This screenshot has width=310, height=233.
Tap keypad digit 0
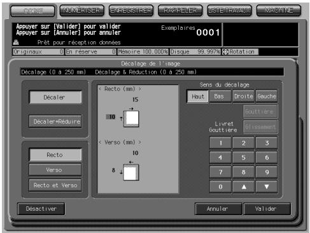pyautogui.click(x=220, y=187)
